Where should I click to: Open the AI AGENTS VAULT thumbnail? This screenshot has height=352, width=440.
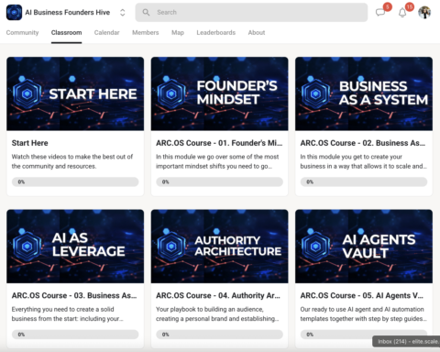coord(364,247)
